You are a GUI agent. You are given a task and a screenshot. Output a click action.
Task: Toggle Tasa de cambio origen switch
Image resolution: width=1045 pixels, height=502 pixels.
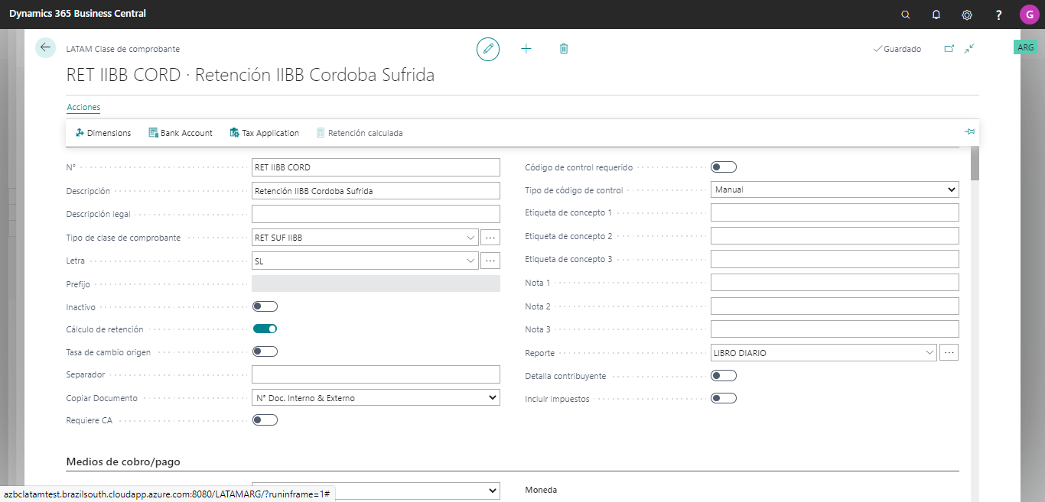(x=265, y=351)
